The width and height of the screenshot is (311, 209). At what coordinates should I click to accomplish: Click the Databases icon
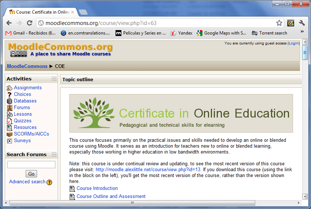click(x=9, y=101)
